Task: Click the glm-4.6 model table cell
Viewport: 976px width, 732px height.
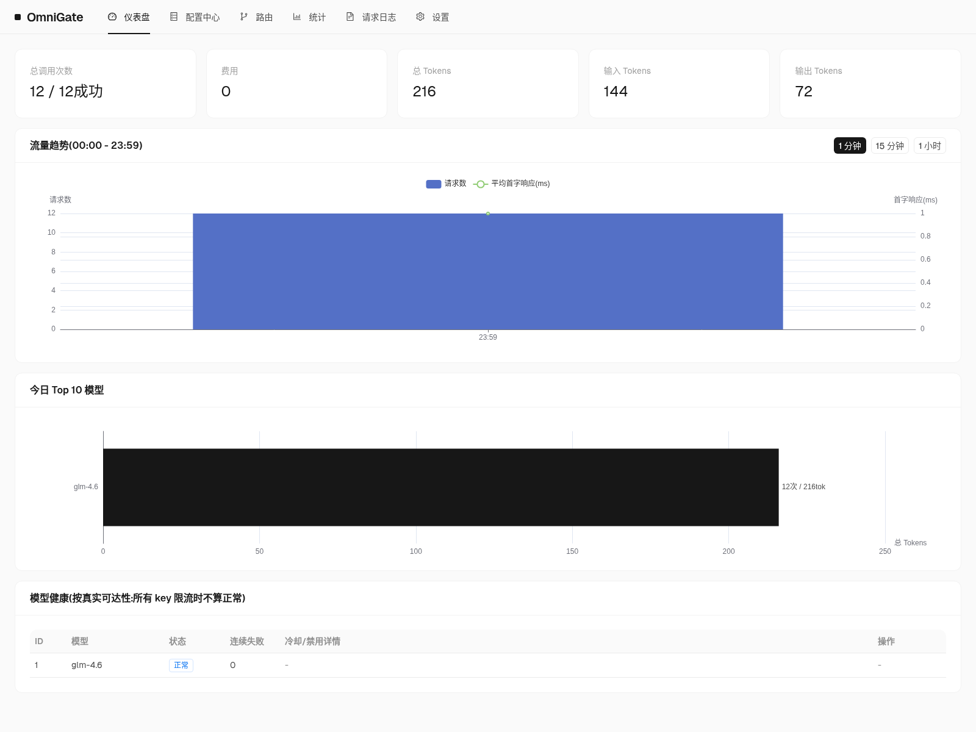Action: point(87,666)
